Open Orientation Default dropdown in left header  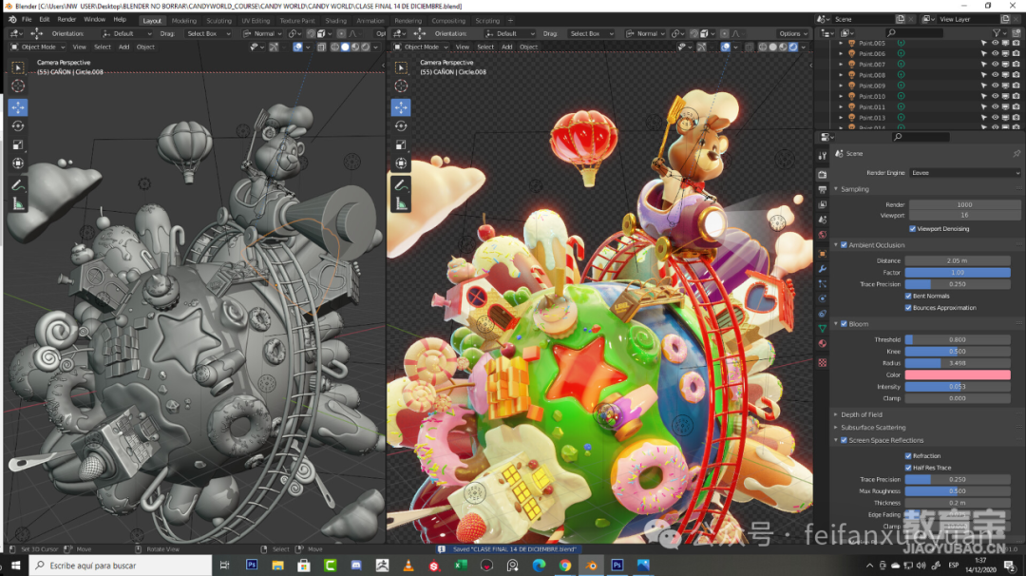pyautogui.click(x=127, y=33)
